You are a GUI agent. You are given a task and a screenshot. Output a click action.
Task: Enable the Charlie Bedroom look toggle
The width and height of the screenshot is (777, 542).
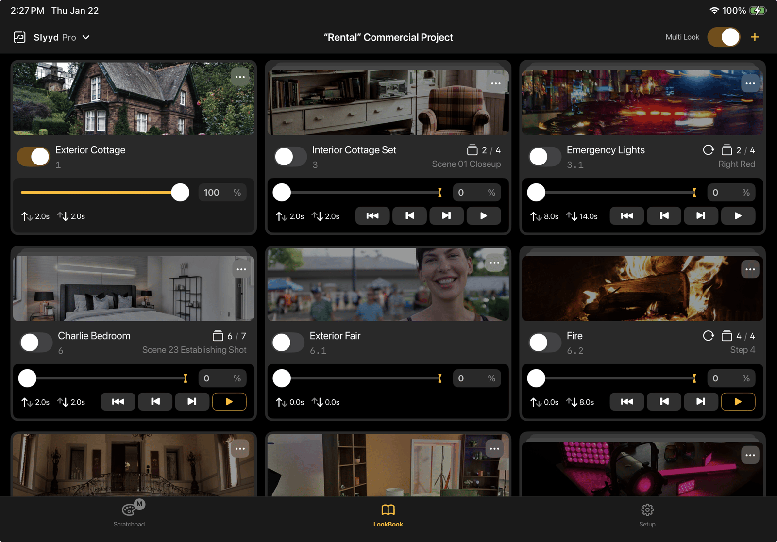coord(36,343)
